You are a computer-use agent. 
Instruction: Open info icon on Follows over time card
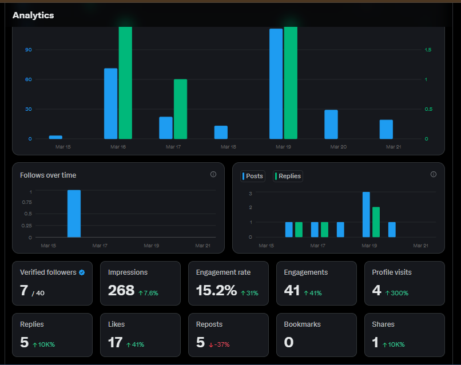point(213,174)
